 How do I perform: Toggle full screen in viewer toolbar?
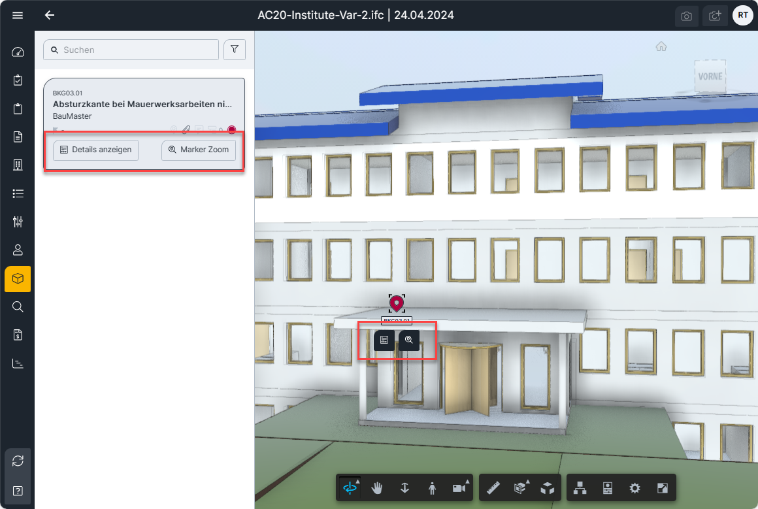coord(663,488)
